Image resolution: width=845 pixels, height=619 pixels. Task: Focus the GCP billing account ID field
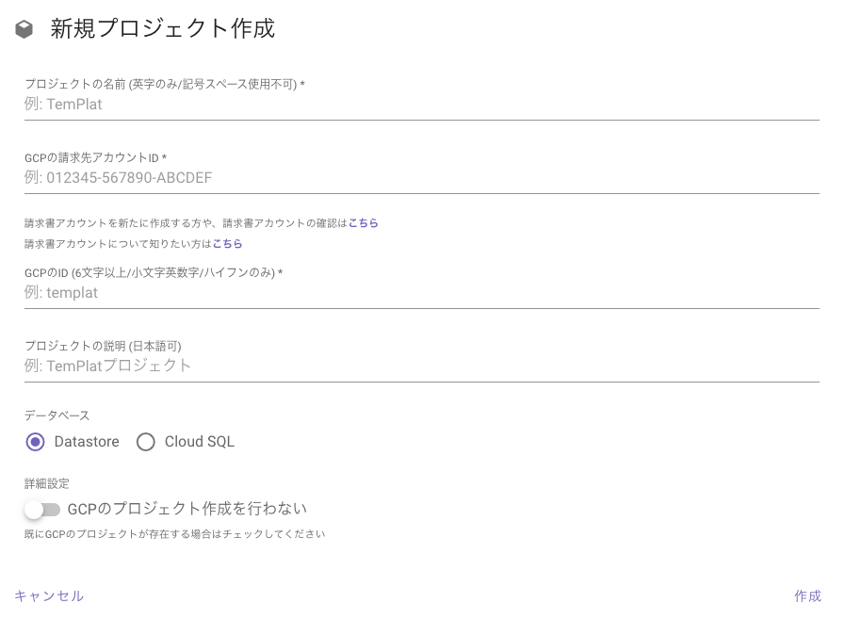click(x=421, y=177)
